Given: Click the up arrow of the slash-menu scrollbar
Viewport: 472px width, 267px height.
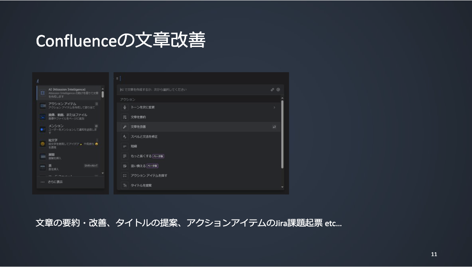Looking at the screenshot, I should click(103, 89).
